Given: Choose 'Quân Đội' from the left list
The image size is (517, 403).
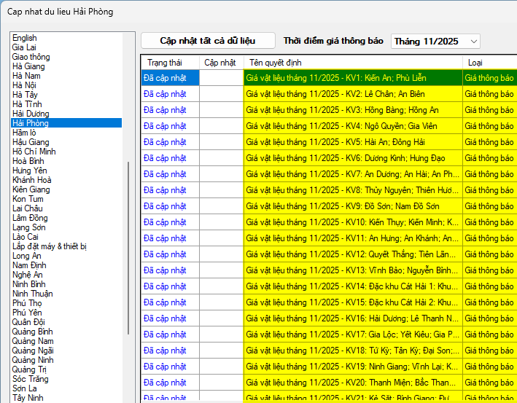Looking at the screenshot, I should pyautogui.click(x=30, y=322).
